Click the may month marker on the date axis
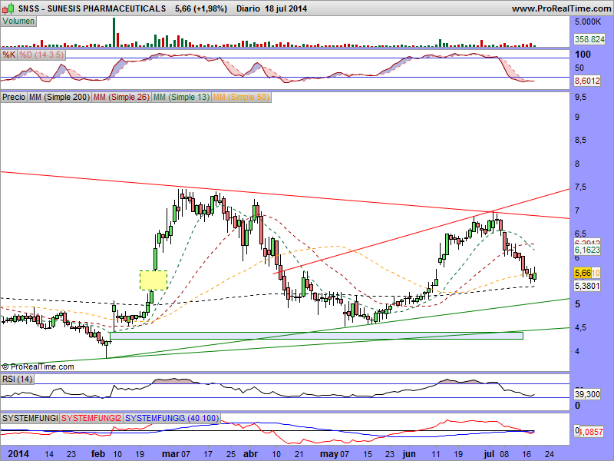The image size is (614, 461). 329,454
